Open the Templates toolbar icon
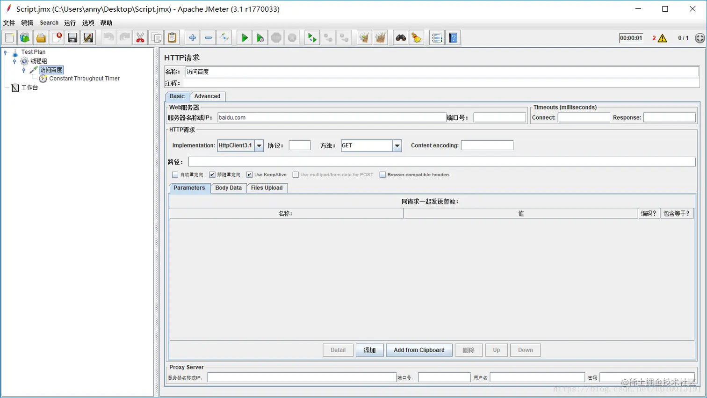The height and width of the screenshot is (398, 707). [25, 38]
